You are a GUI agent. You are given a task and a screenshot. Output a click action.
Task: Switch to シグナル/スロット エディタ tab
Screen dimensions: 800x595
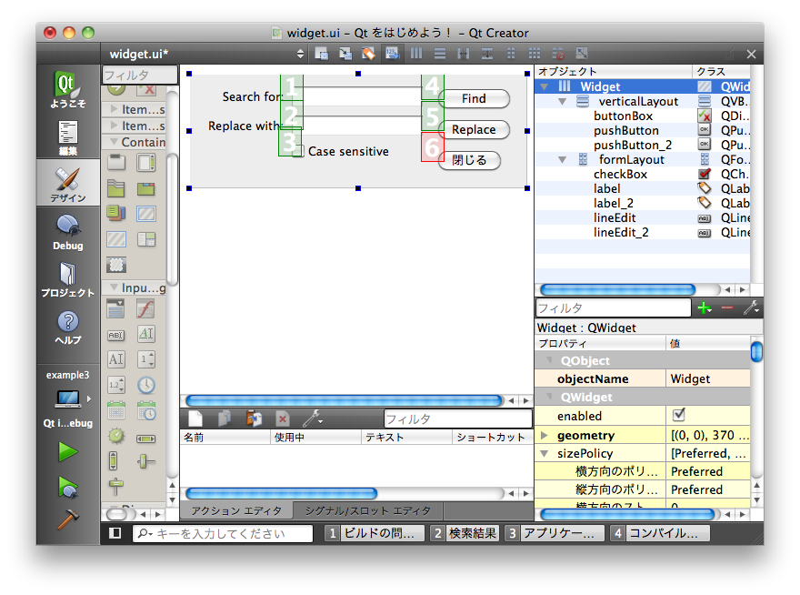(367, 511)
